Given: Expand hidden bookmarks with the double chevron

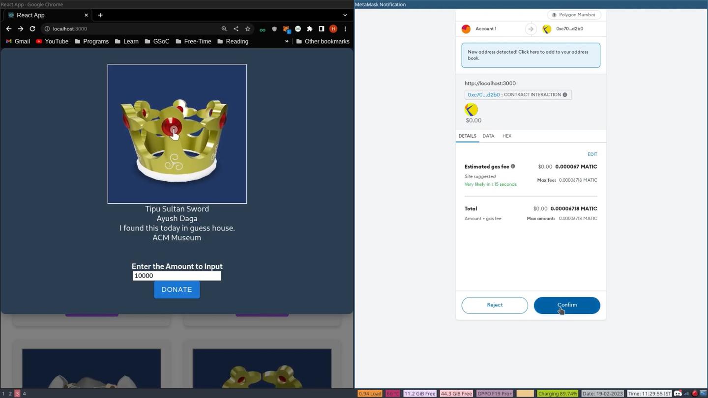Looking at the screenshot, I should point(287,41).
